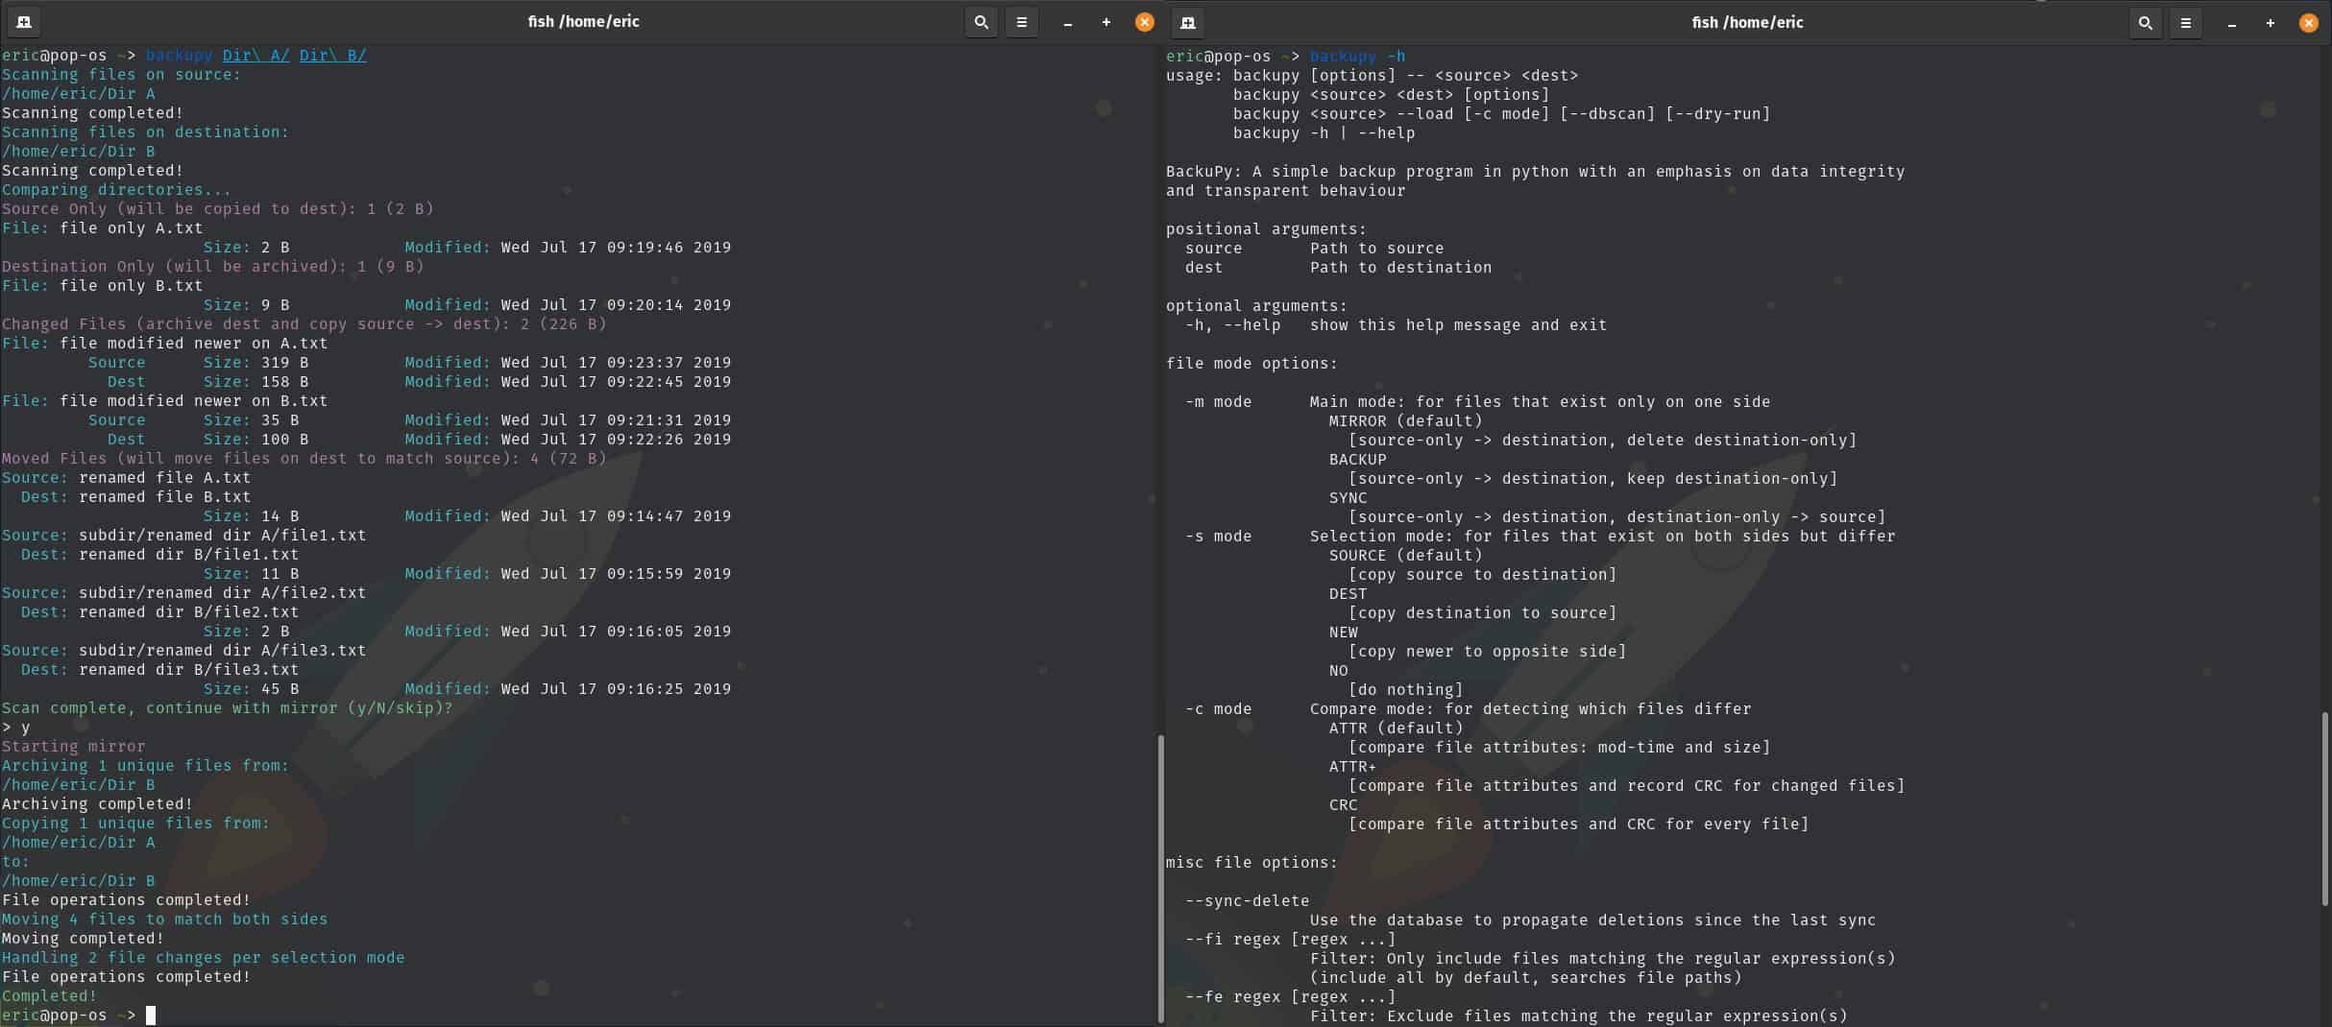Open search in left terminal window
Screen dimensions: 2332x1027
(981, 21)
